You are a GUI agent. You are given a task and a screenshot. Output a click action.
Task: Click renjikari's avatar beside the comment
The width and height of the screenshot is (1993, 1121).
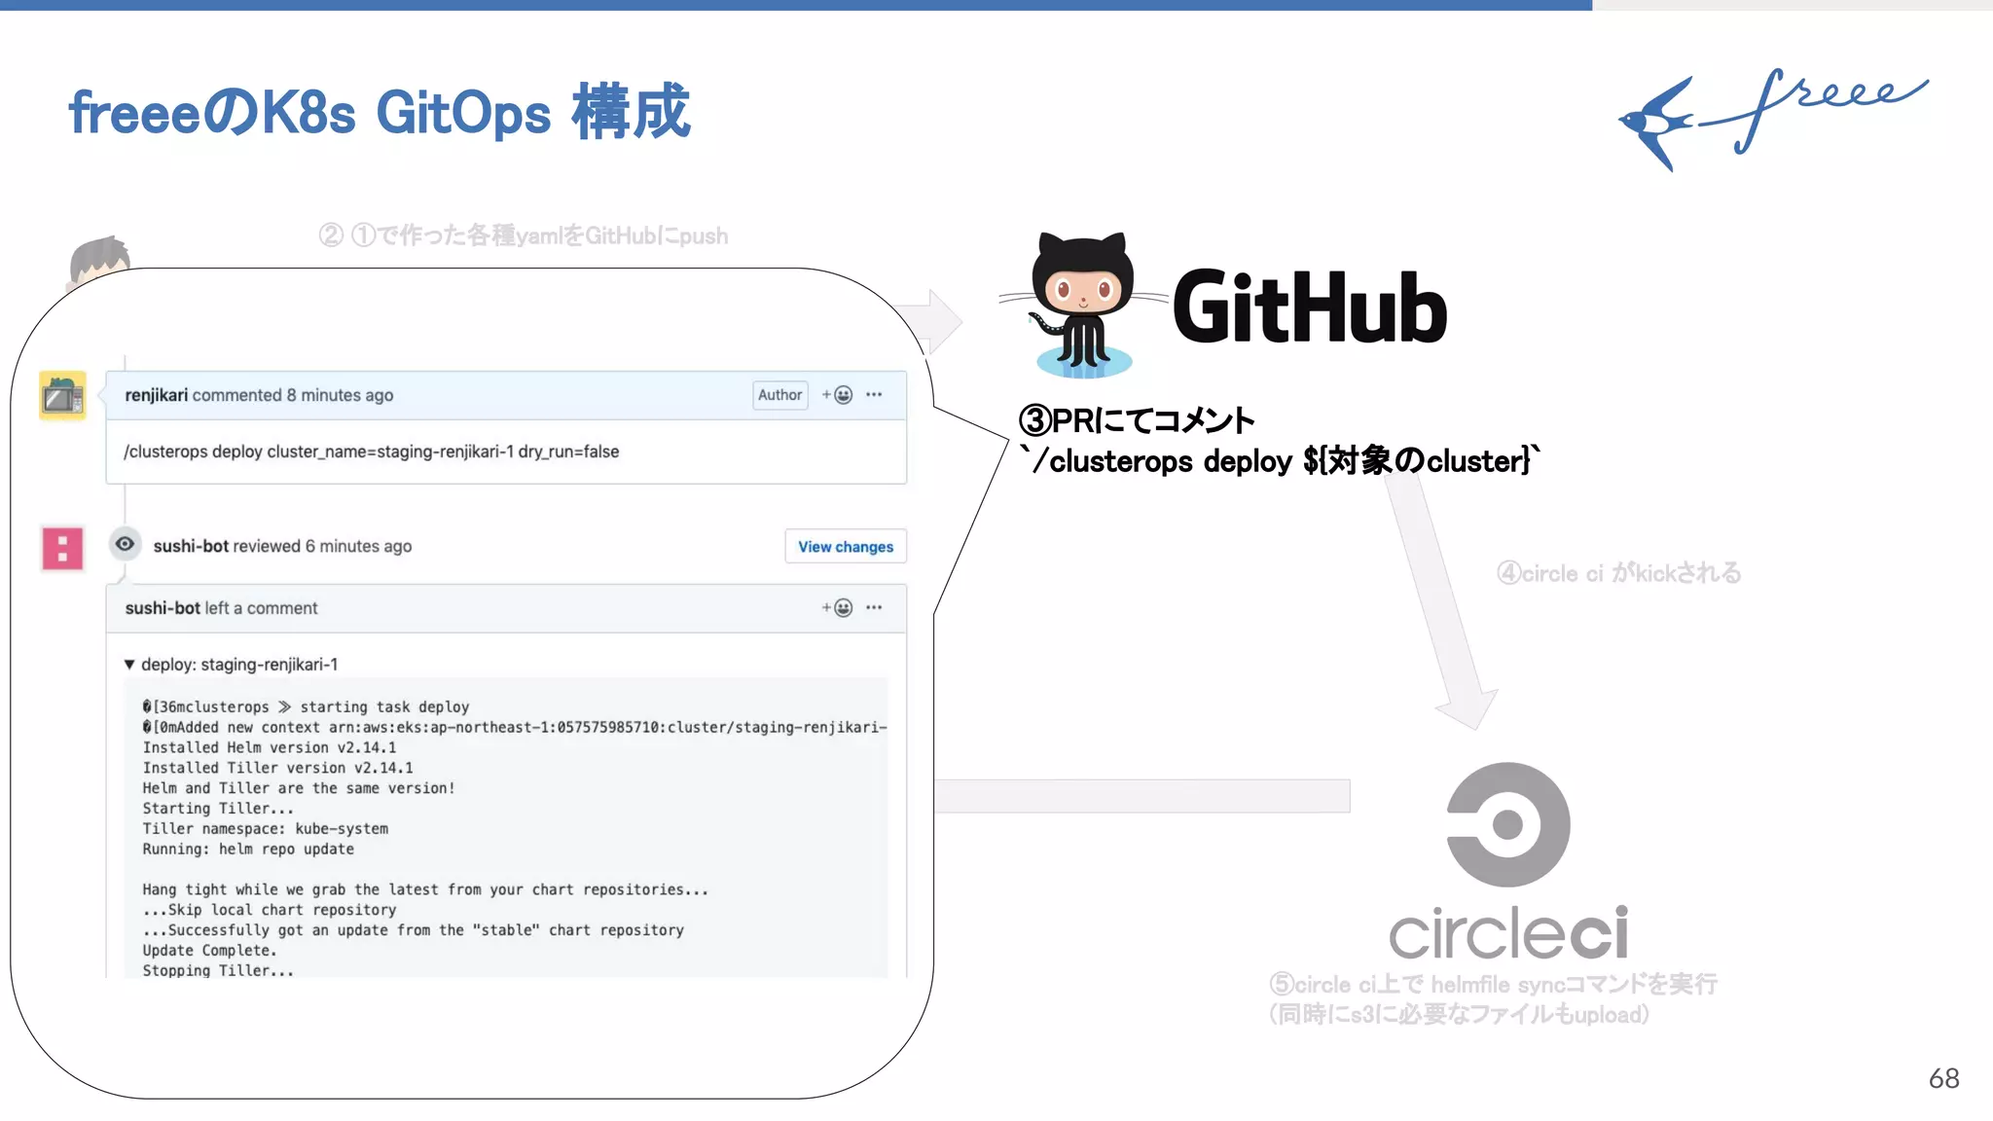[62, 395]
